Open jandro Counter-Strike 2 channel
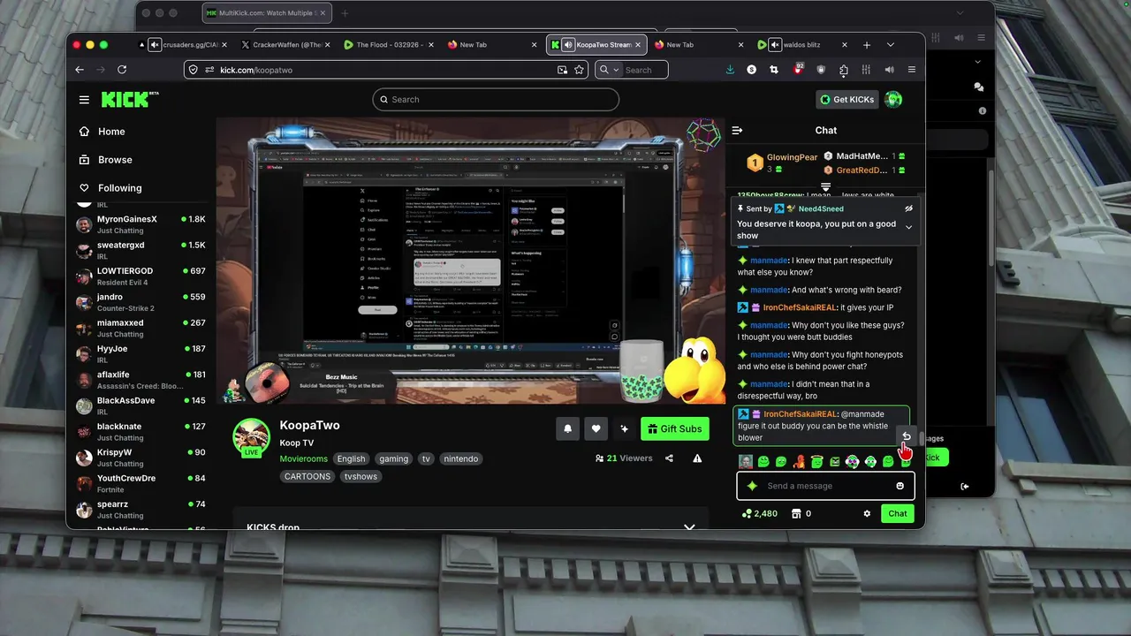The height and width of the screenshot is (636, 1131). click(x=141, y=302)
